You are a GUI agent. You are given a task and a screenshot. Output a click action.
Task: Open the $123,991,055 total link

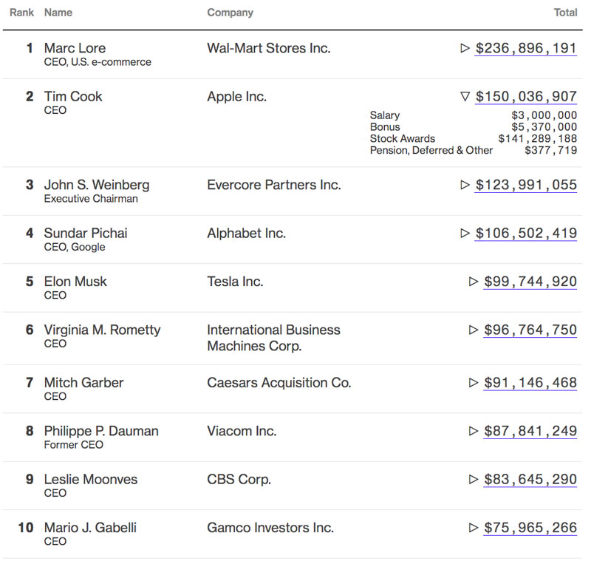(526, 185)
